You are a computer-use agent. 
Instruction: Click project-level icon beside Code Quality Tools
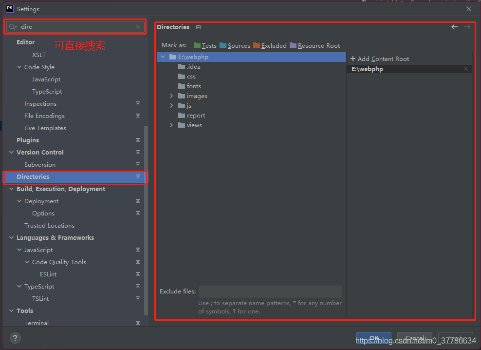138,262
